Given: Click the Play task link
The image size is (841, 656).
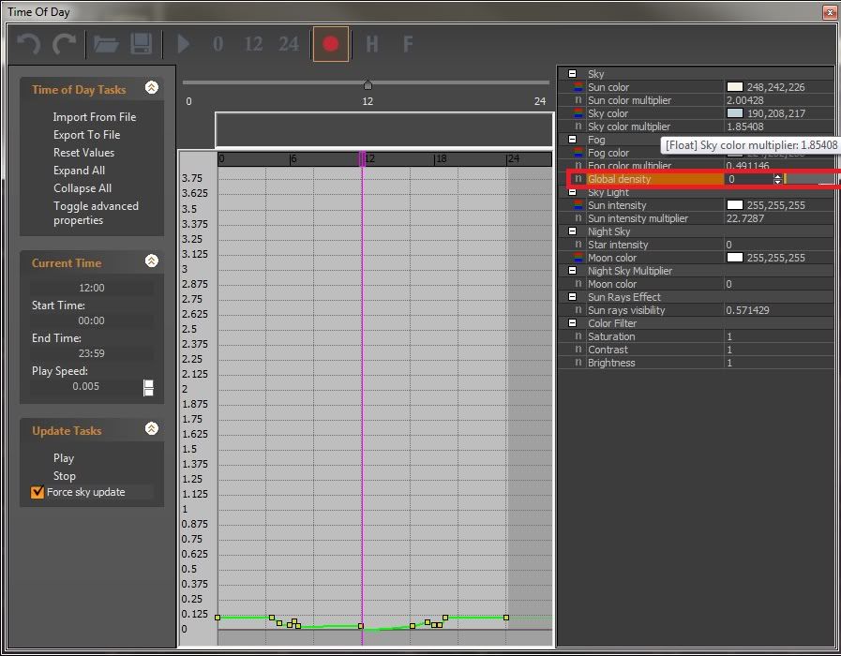Looking at the screenshot, I should click(64, 458).
